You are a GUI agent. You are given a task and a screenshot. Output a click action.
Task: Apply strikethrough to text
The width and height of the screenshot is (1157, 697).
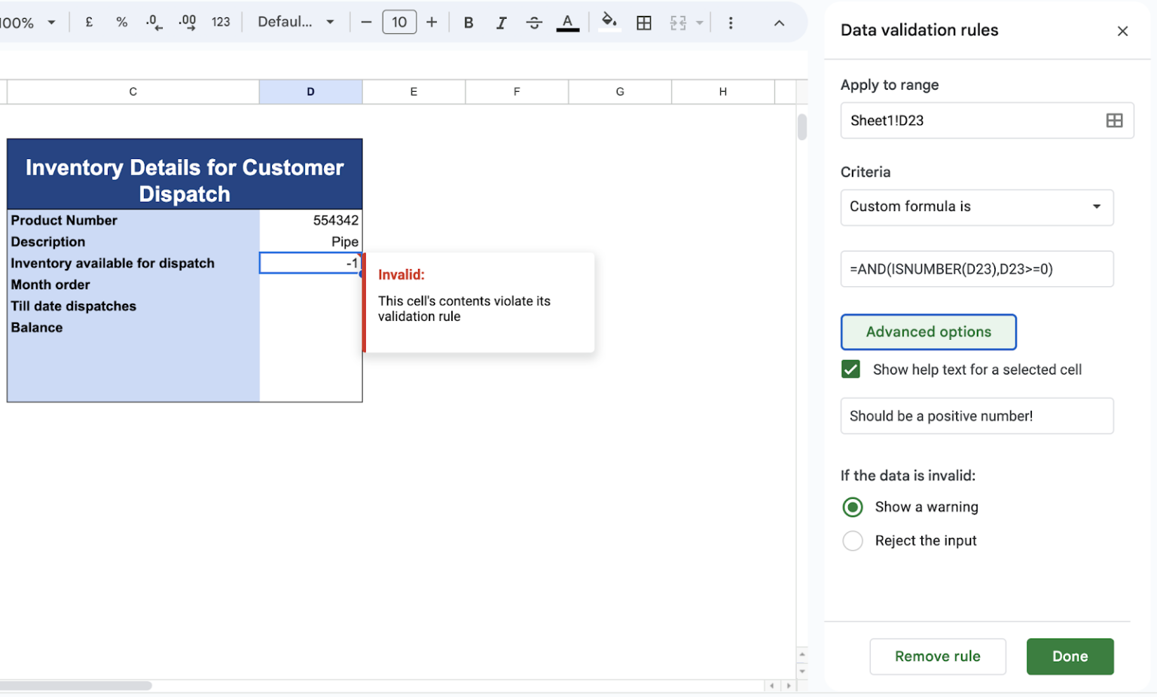click(x=534, y=23)
